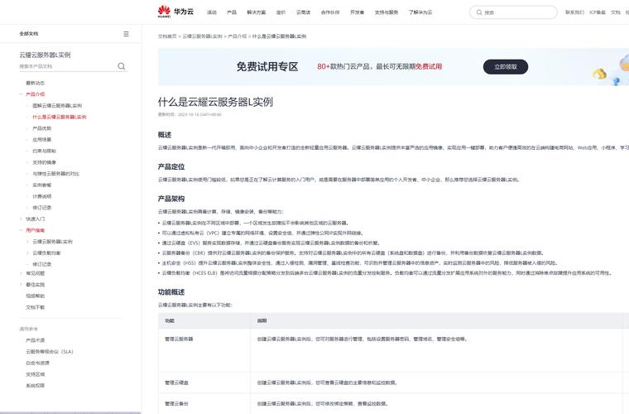Open the 解决方案 menu in top navigation

coord(257,12)
